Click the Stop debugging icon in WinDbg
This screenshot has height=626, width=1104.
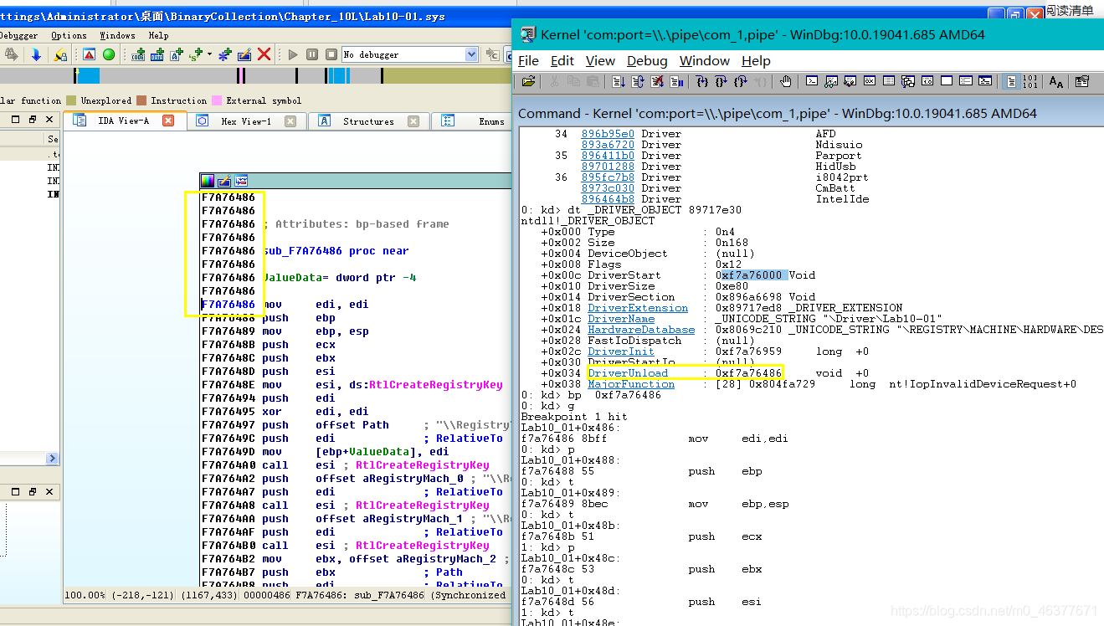(657, 81)
